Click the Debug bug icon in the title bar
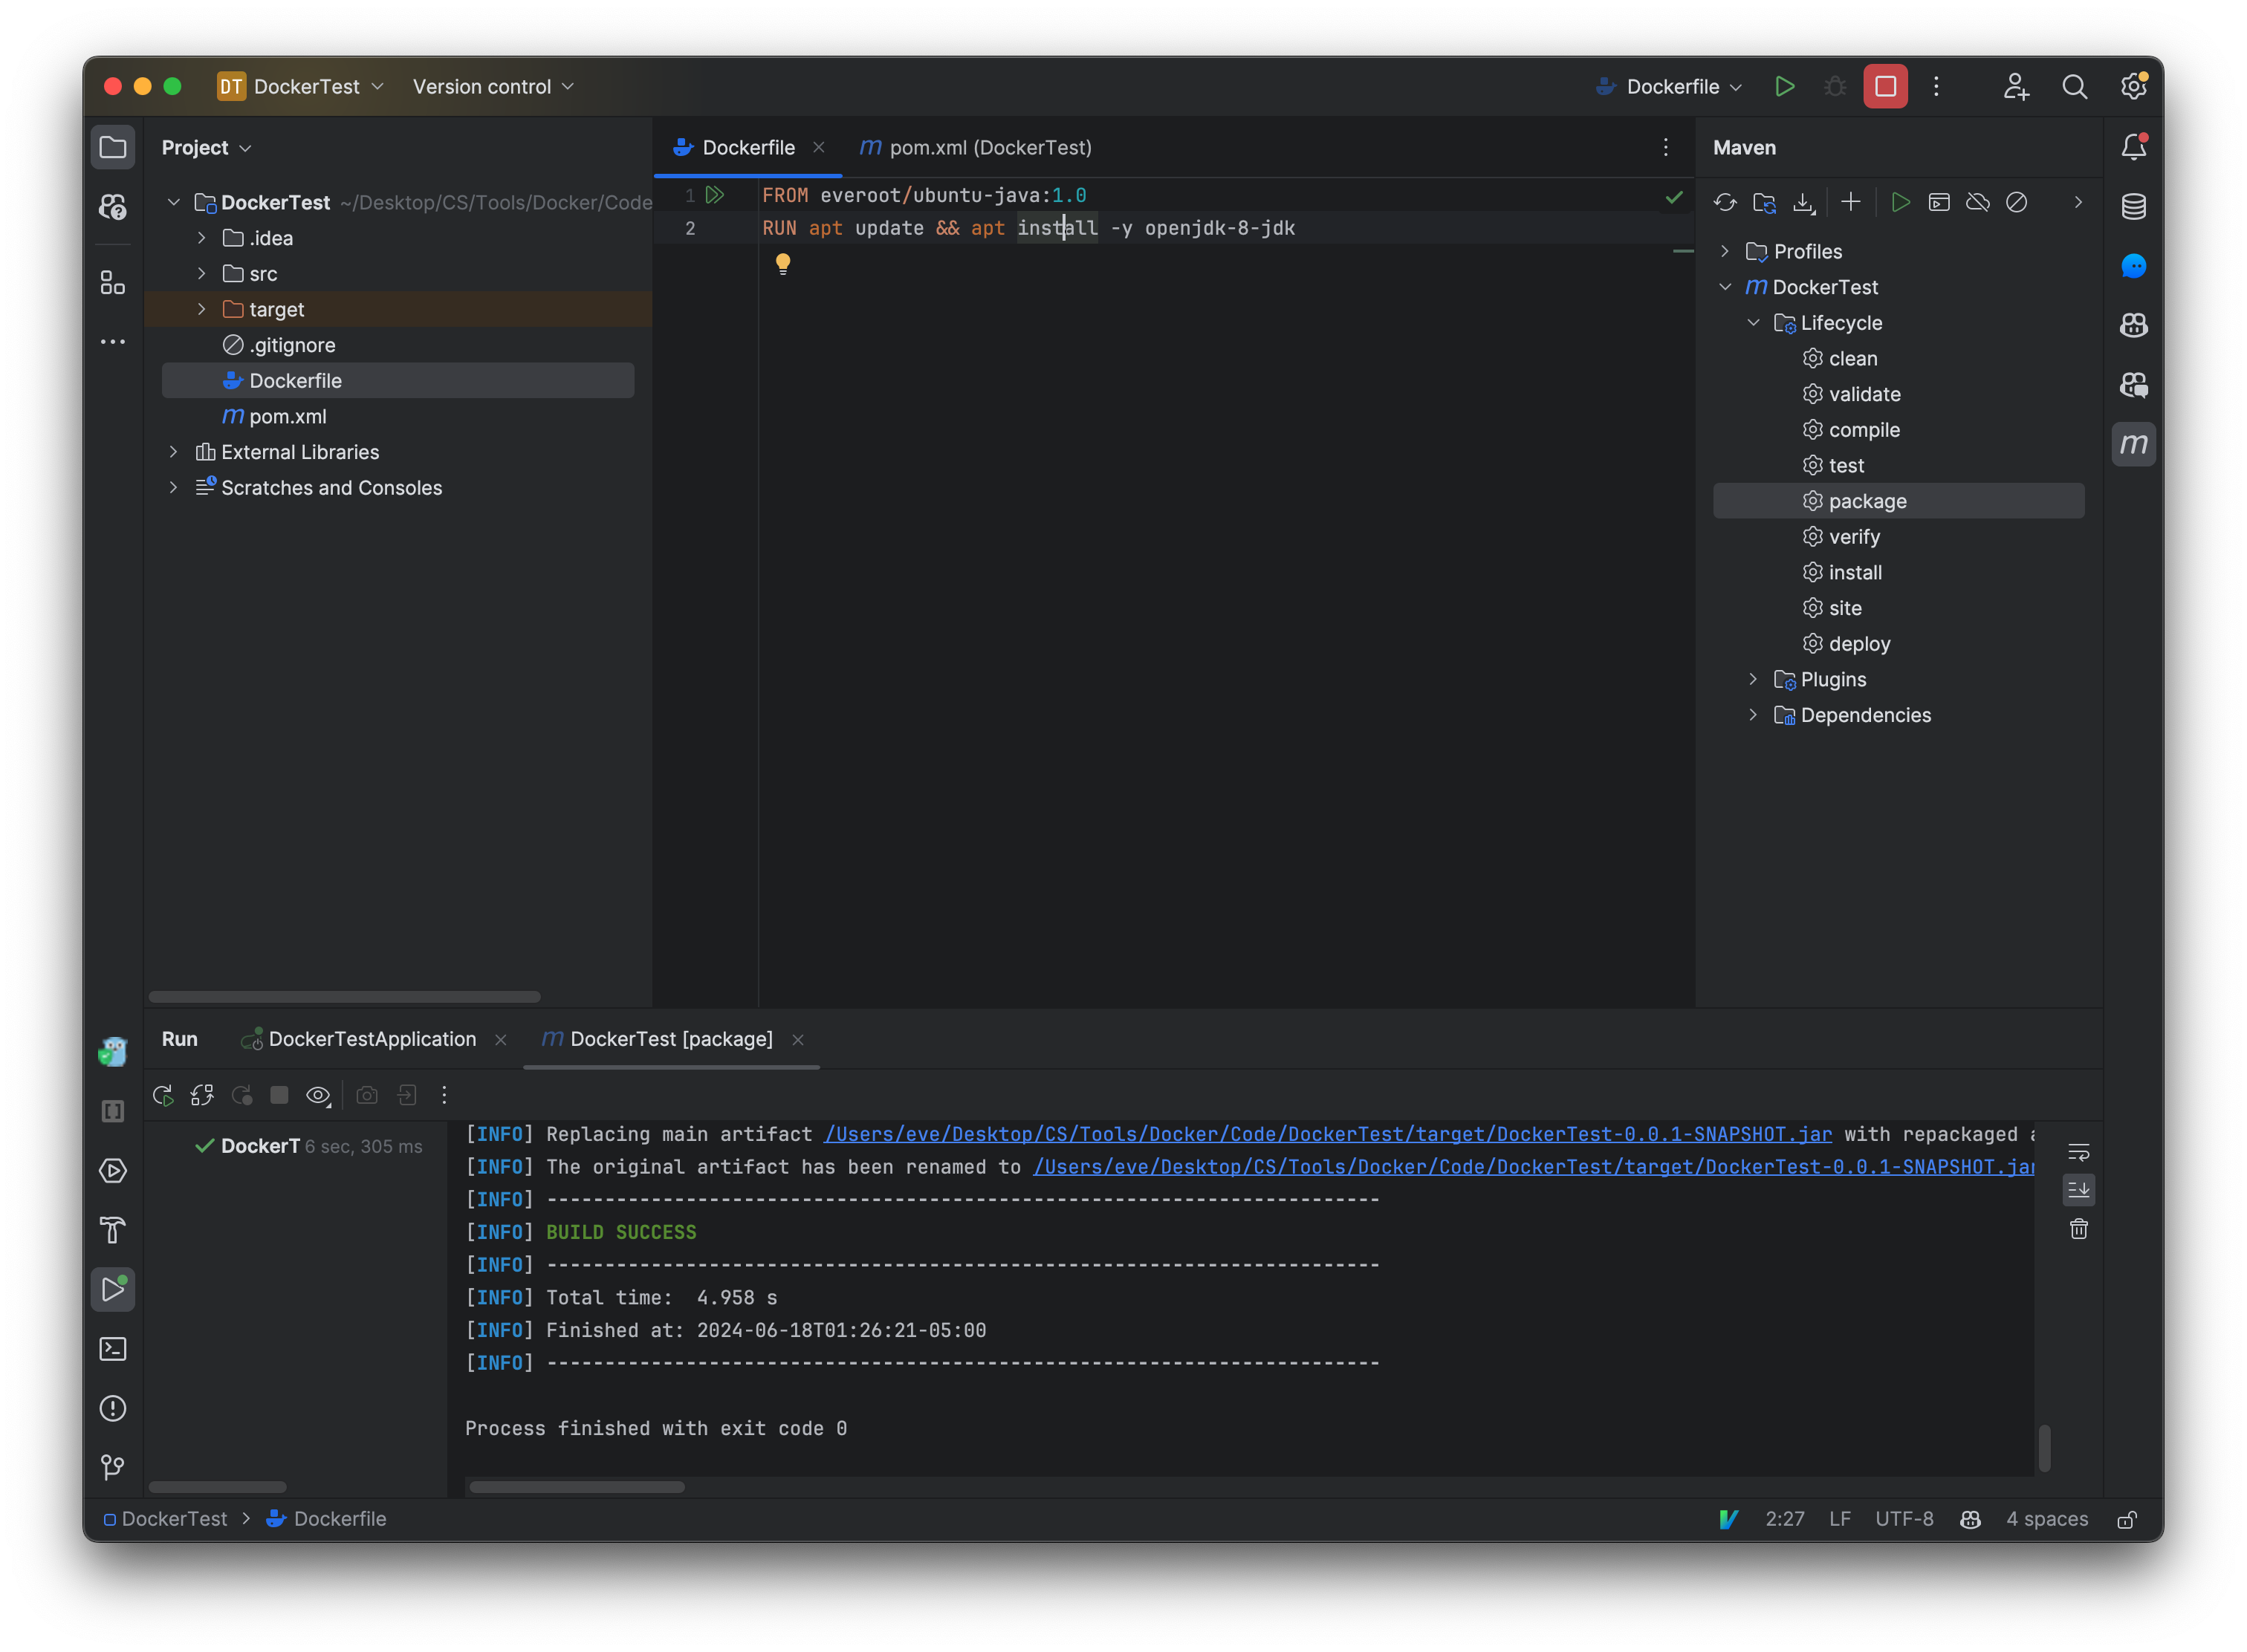The width and height of the screenshot is (2247, 1652). coord(1834,87)
